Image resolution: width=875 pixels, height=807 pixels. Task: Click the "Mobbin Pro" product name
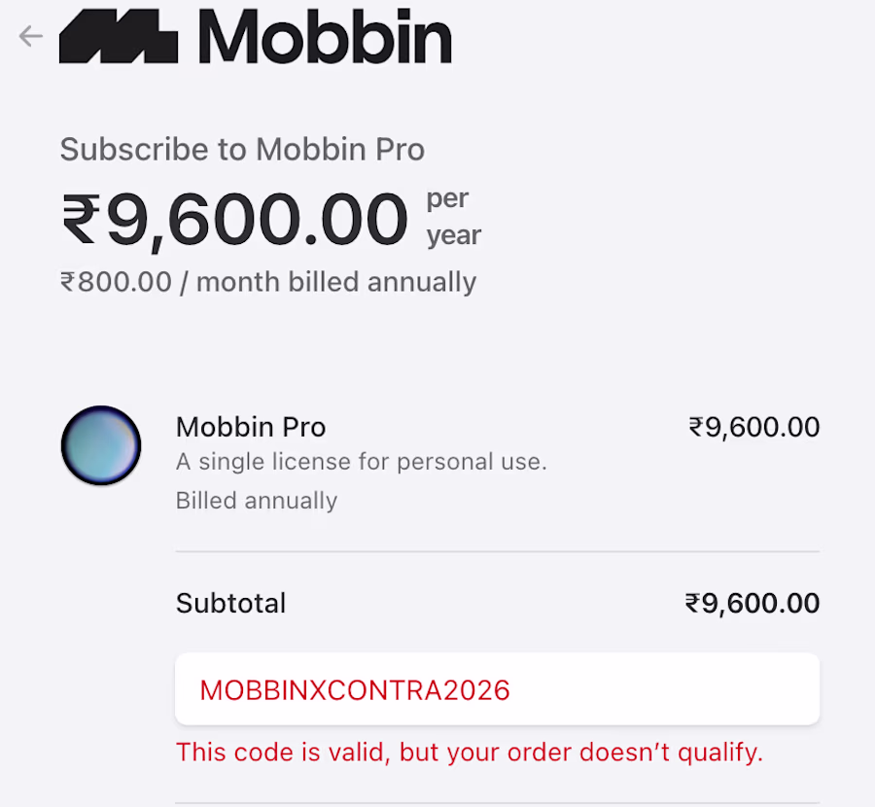tap(251, 427)
